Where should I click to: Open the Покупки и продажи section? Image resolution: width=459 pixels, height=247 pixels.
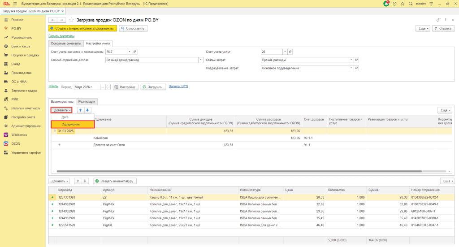pyautogui.click(x=25, y=55)
